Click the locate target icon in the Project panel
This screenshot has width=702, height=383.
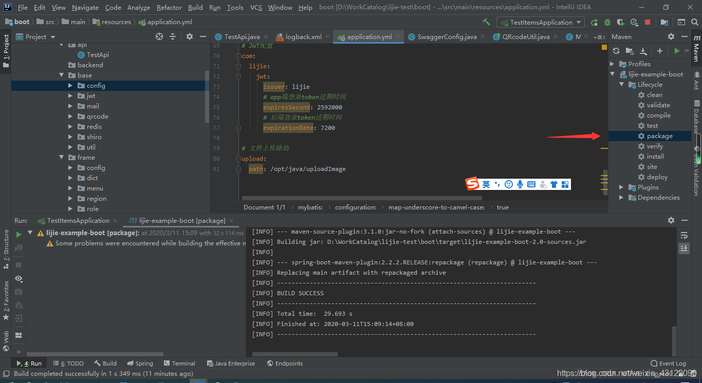pos(159,36)
